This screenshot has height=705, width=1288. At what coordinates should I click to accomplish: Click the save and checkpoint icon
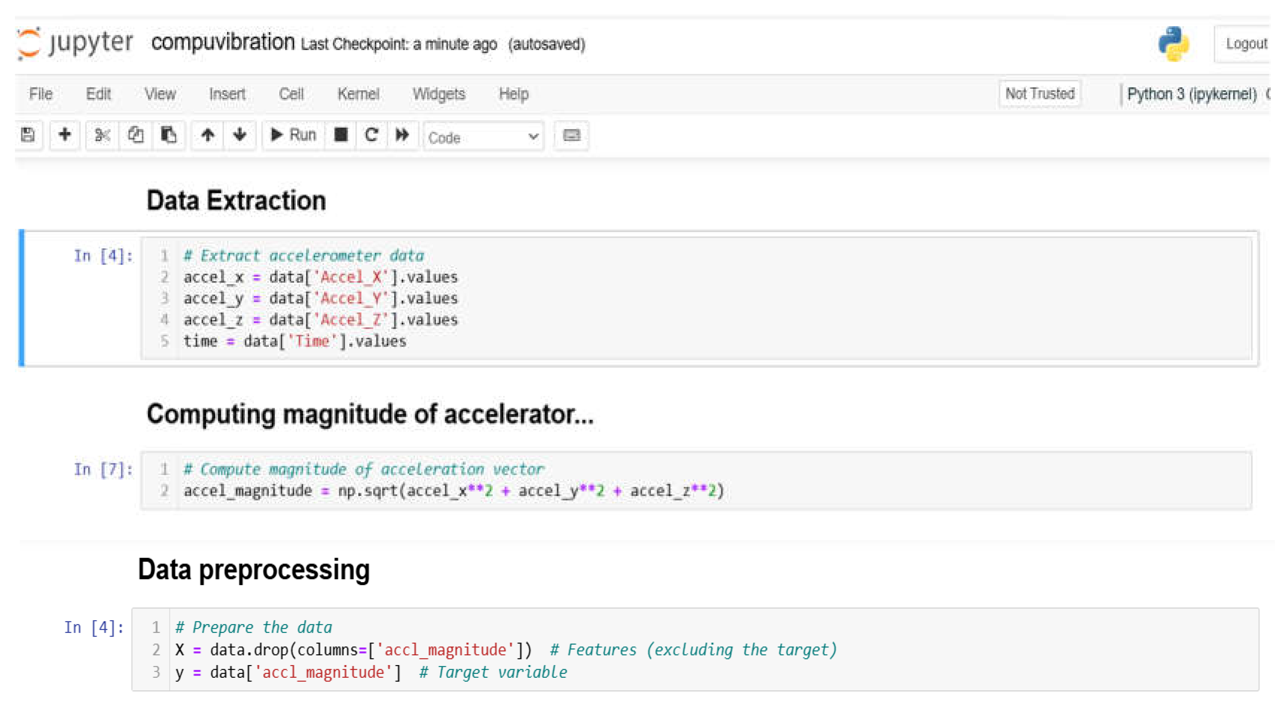coord(28,135)
